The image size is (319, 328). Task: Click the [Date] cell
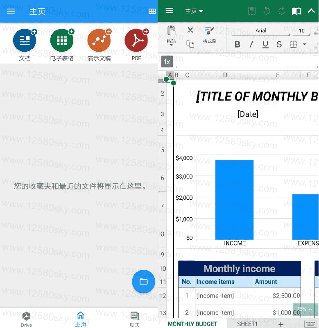[x=248, y=114]
